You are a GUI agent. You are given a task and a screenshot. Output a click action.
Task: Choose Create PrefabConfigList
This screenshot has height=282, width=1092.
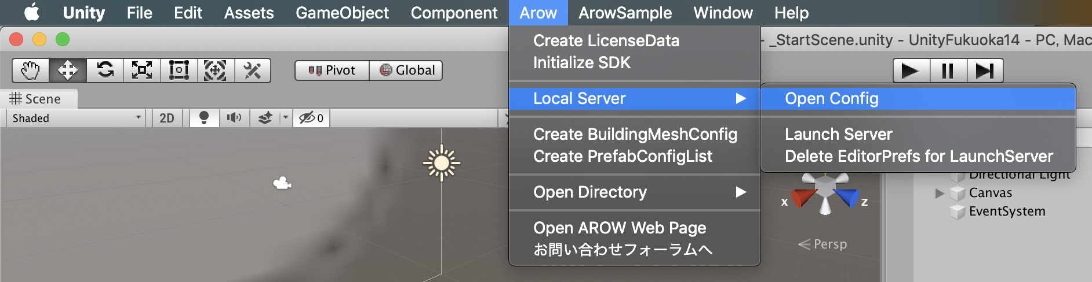click(635, 156)
